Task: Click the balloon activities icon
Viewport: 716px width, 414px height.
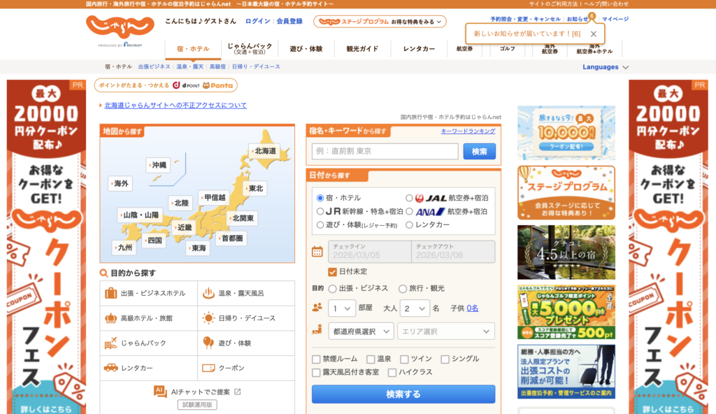Action: pos(208,343)
